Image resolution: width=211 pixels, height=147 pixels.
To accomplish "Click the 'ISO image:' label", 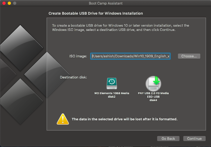I will tap(78, 56).
